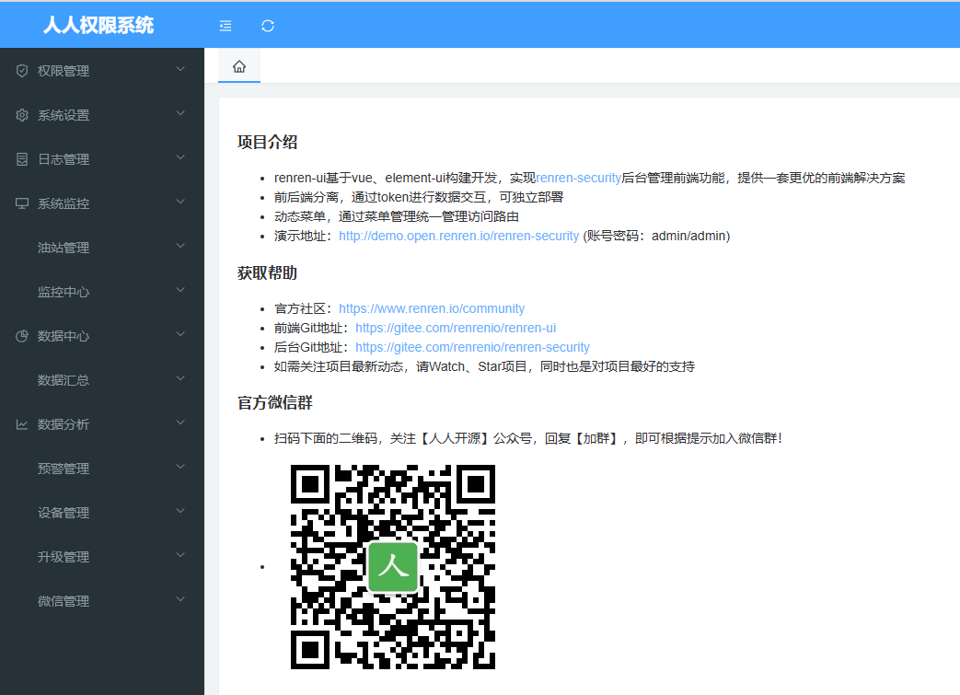Expand the 微信管理 menu chevron
Viewport: 960px width, 695px height.
click(180, 599)
